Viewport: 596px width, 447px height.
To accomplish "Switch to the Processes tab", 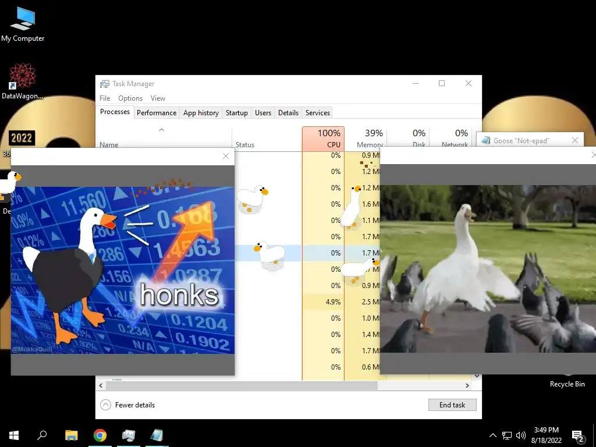I will (x=115, y=112).
